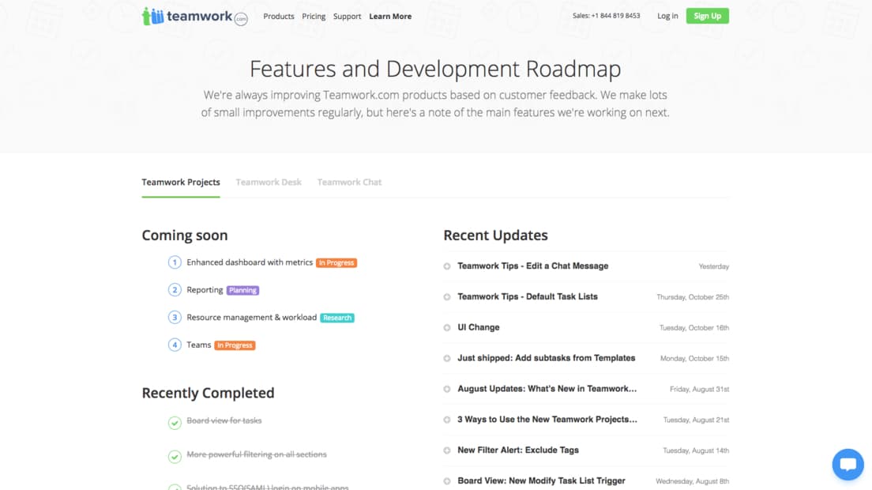Click bullet icon beside Edit a Chat Message
This screenshot has width=872, height=490.
point(446,266)
